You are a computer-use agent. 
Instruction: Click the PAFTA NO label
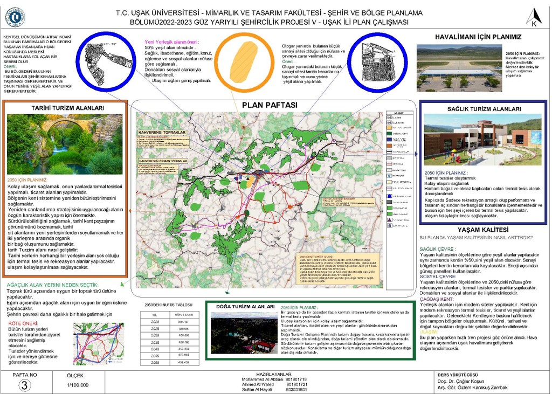pyautogui.click(x=25, y=375)
